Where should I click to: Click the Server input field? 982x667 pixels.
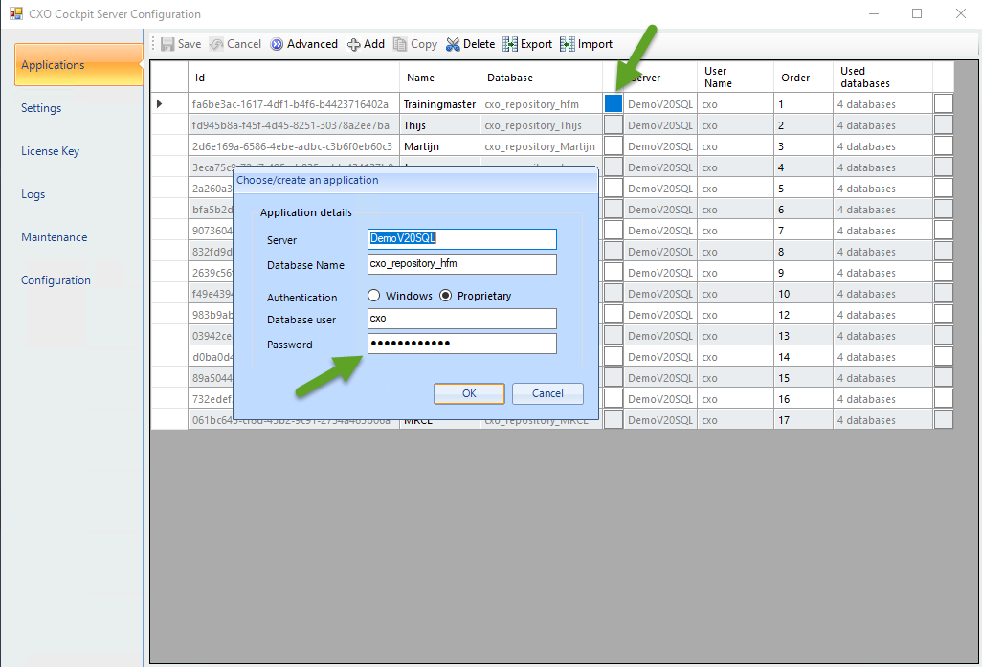point(461,238)
